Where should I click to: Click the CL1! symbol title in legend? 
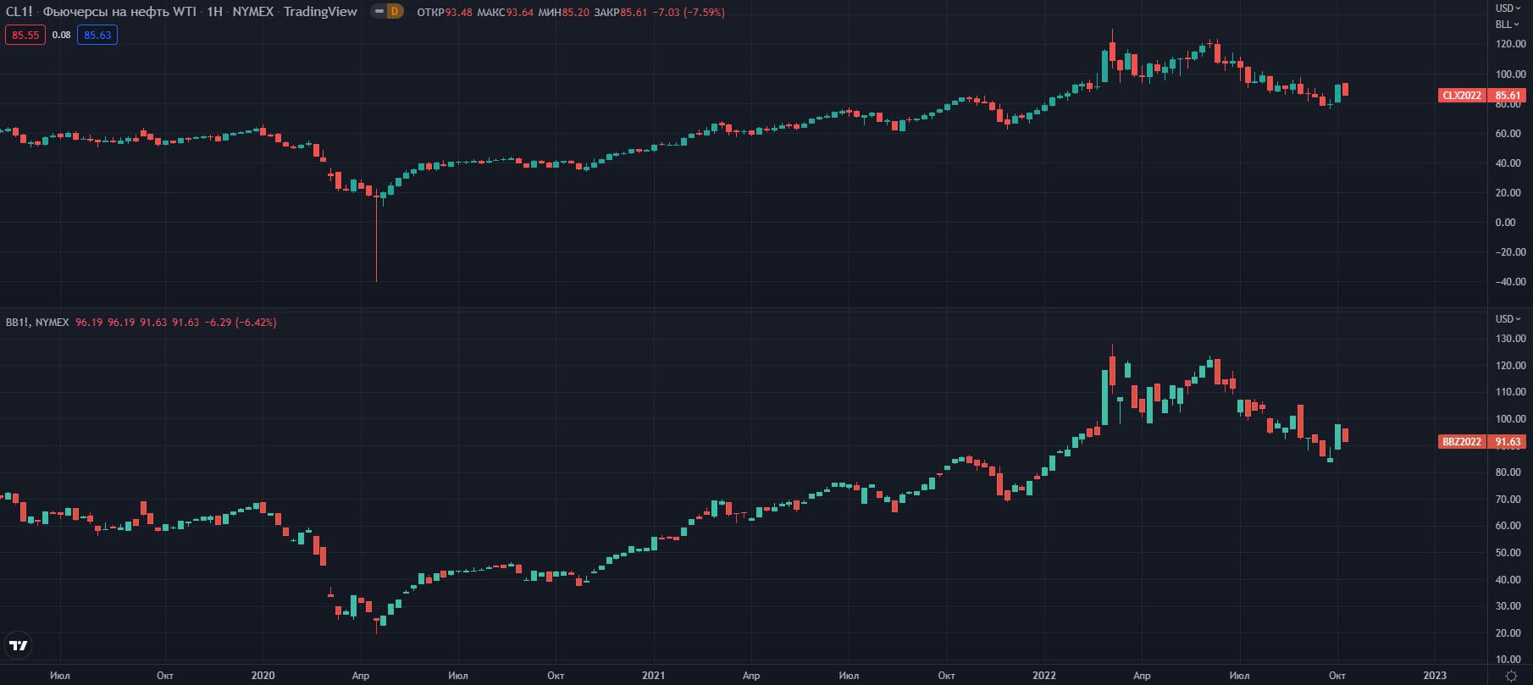[19, 12]
